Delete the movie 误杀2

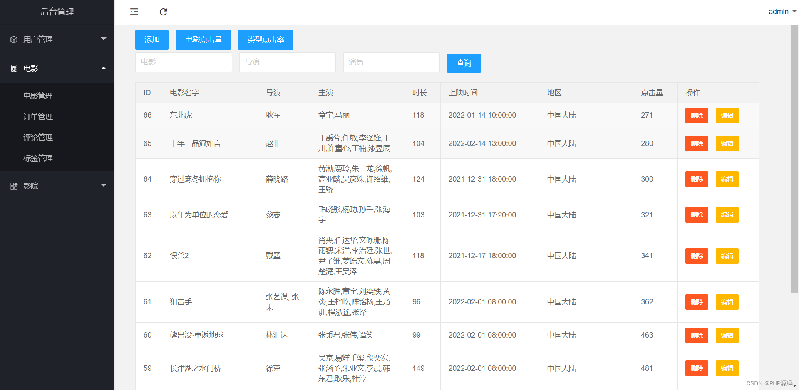pyautogui.click(x=697, y=256)
